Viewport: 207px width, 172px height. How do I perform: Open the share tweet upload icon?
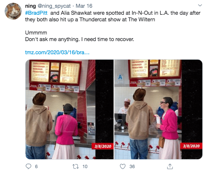click(170, 166)
